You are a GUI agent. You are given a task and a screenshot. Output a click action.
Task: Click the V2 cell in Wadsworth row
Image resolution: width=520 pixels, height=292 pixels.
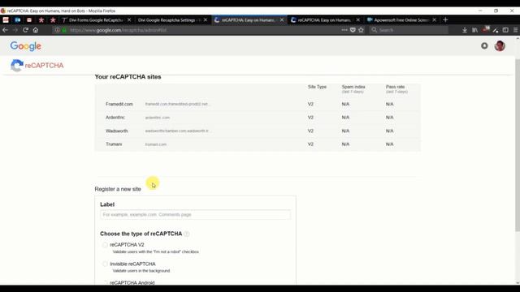(x=310, y=131)
